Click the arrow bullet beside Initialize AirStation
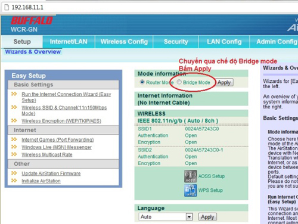This screenshot has width=298, height=224. 14,181
